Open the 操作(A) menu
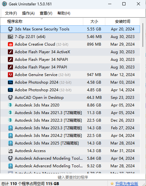The image size is (146, 186). tap(28, 13)
